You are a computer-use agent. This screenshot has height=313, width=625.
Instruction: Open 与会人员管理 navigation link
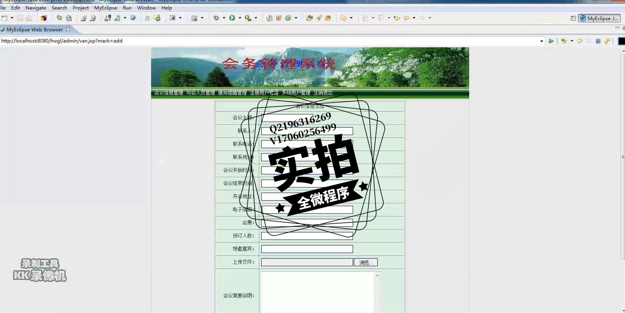point(200,93)
